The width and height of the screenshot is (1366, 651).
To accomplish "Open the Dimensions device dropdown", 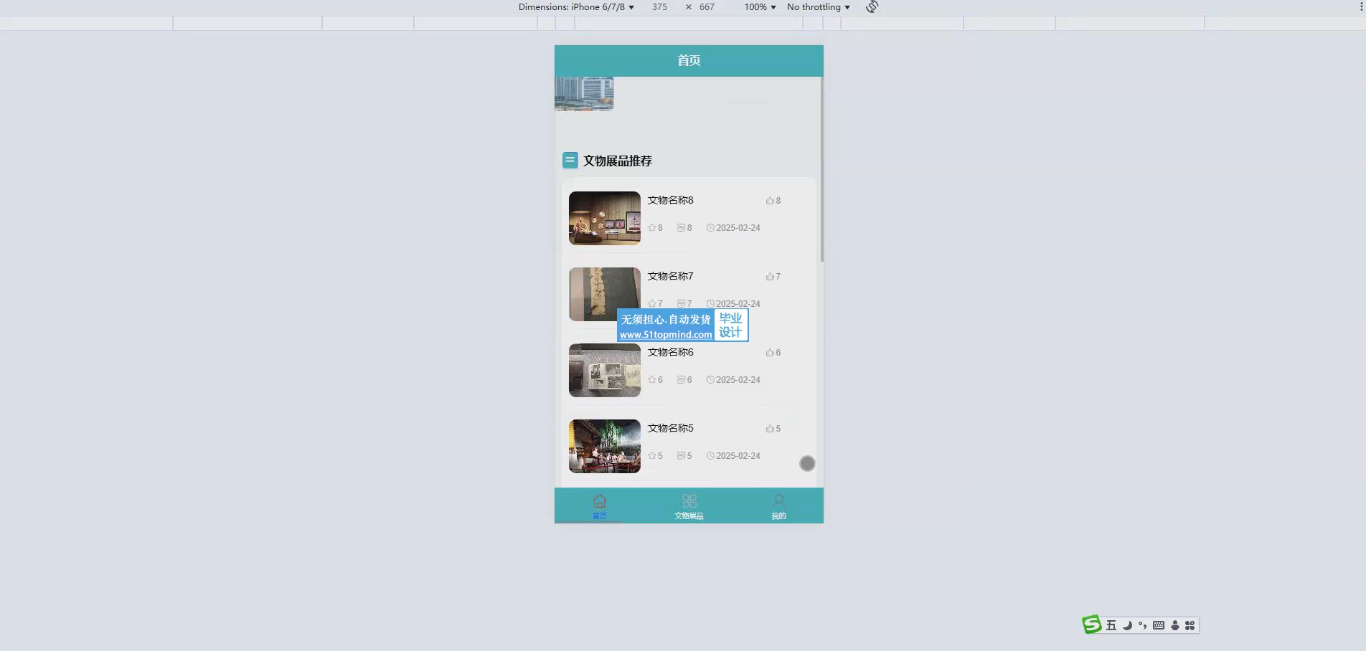I will 576,7.
